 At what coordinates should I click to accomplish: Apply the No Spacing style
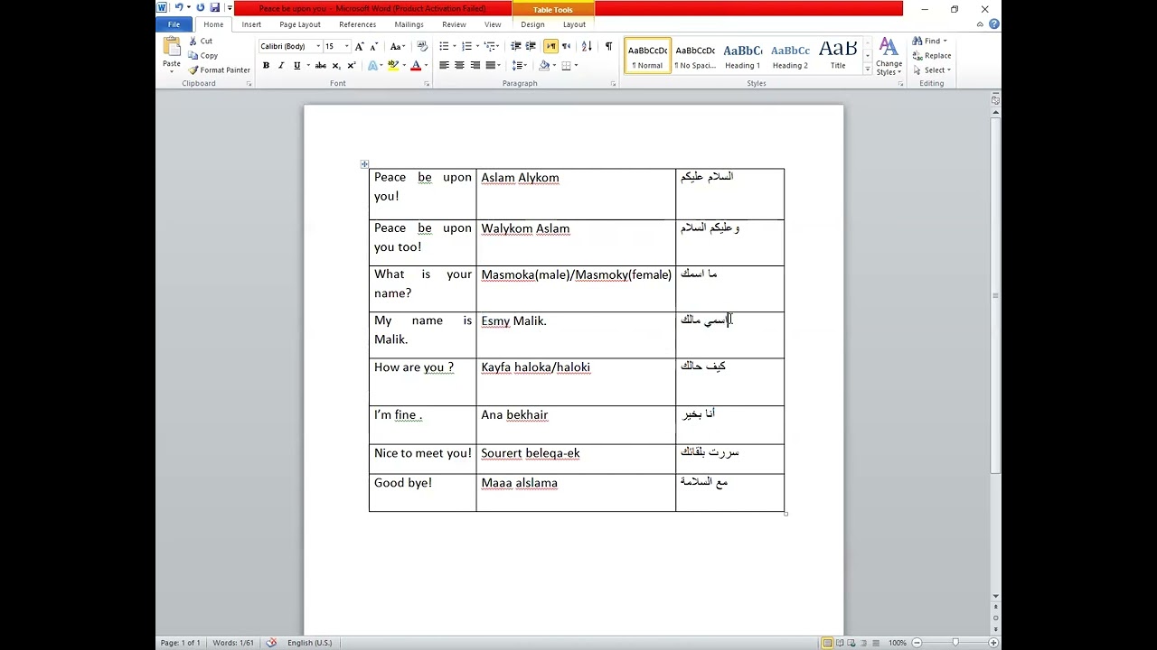point(695,56)
